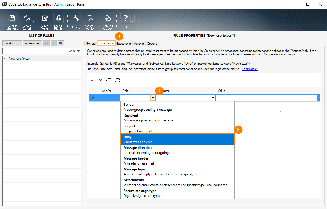The width and height of the screenshot is (327, 209).
Task: Click the Value input cell
Action: 266,98
